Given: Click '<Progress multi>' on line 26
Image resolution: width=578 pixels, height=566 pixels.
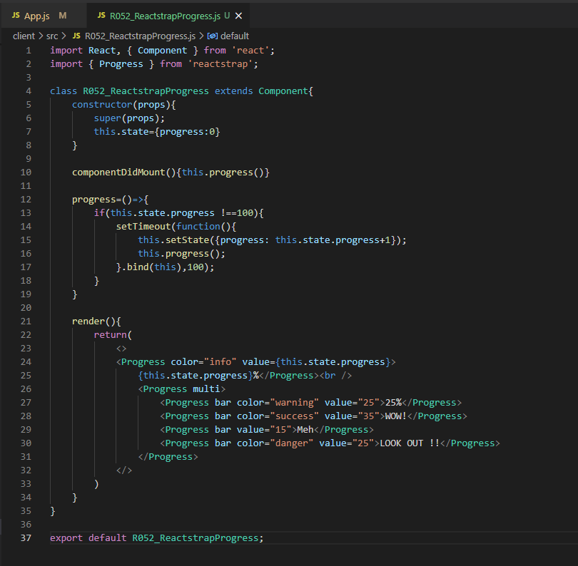Looking at the screenshot, I should (182, 389).
